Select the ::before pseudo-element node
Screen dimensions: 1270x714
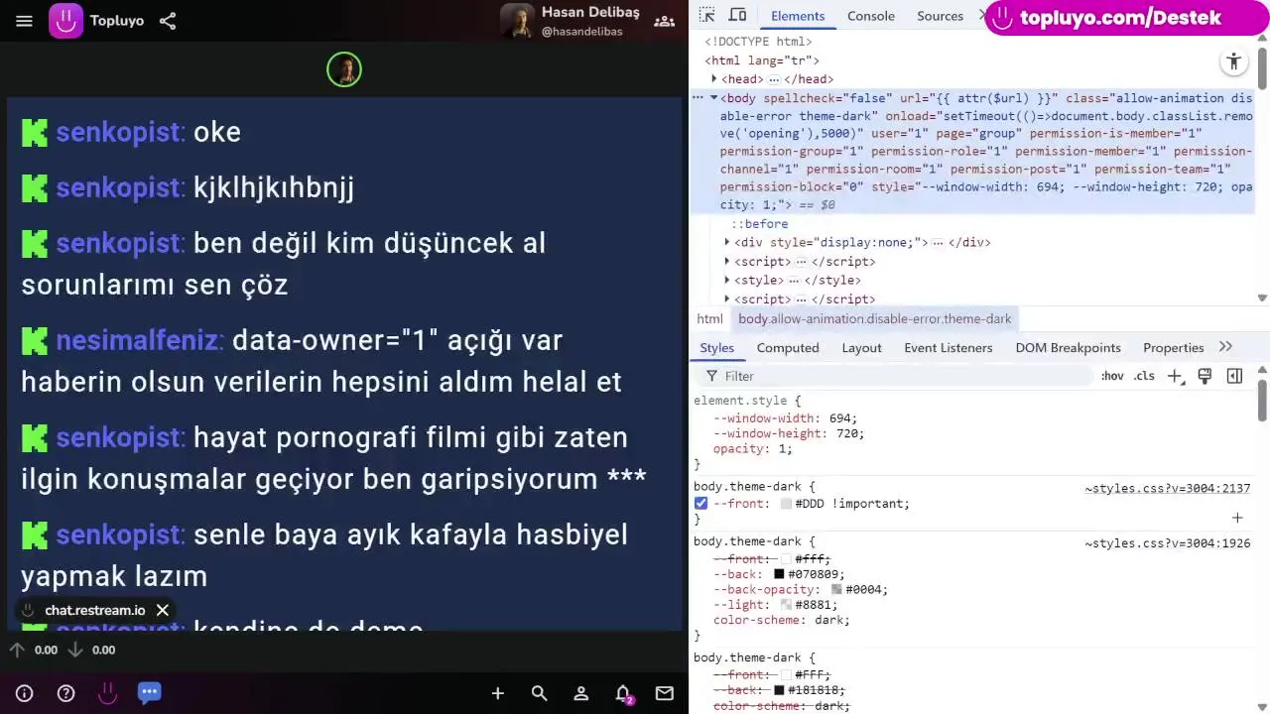click(x=760, y=224)
